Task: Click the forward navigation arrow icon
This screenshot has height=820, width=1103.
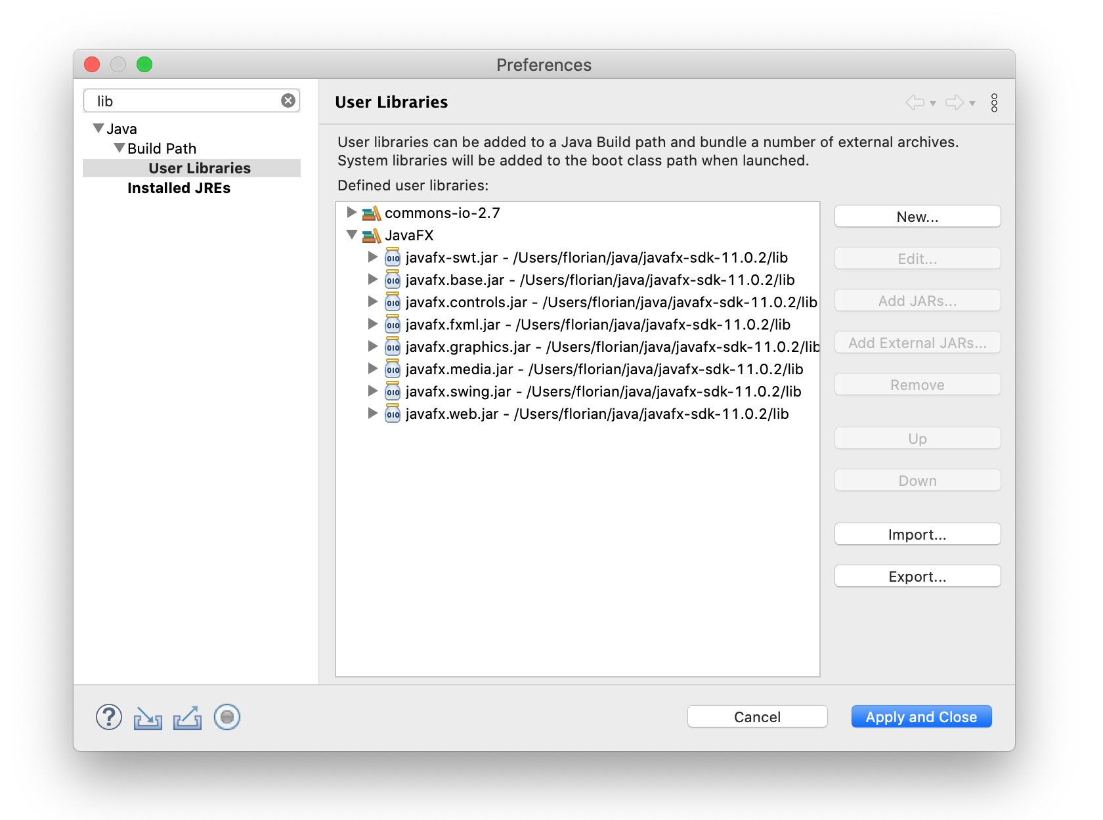Action: (x=954, y=102)
